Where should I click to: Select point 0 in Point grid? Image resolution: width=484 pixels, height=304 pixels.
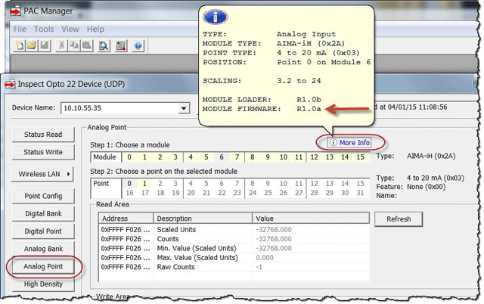coord(129,184)
